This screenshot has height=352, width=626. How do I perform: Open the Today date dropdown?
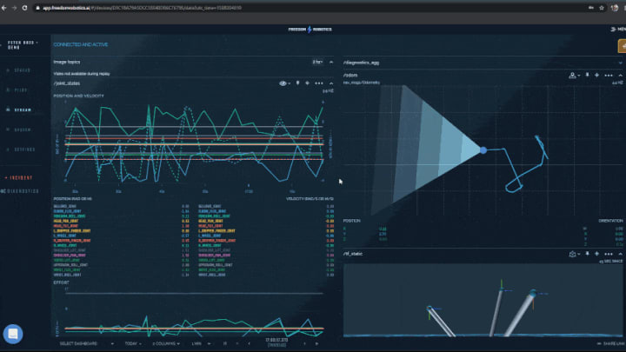[x=133, y=343]
